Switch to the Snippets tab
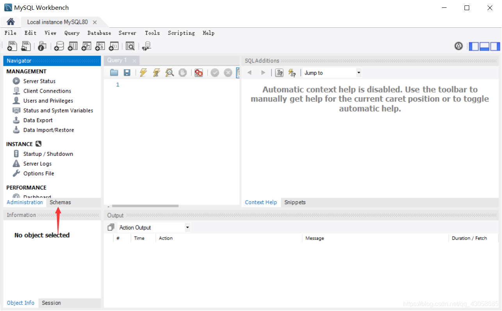This screenshot has height=311, width=502. [295, 202]
